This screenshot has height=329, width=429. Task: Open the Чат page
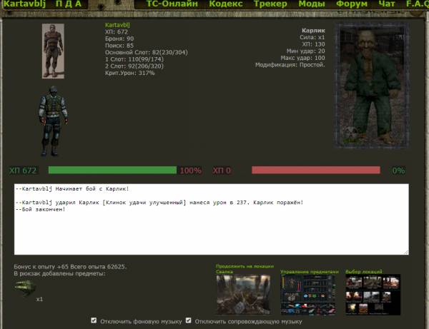[x=387, y=4]
